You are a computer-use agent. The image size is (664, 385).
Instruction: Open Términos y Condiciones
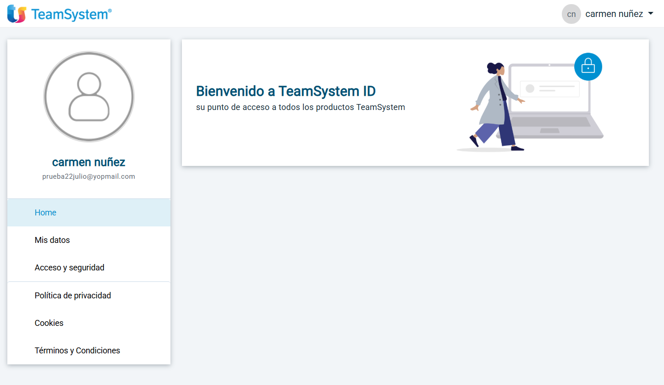[89, 351]
